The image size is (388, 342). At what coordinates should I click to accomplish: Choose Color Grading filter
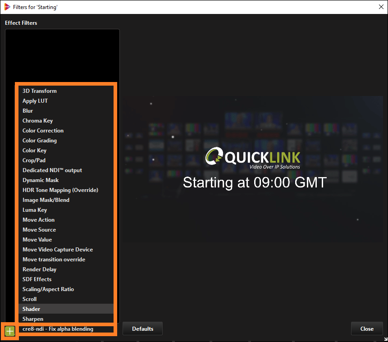[x=66, y=140]
